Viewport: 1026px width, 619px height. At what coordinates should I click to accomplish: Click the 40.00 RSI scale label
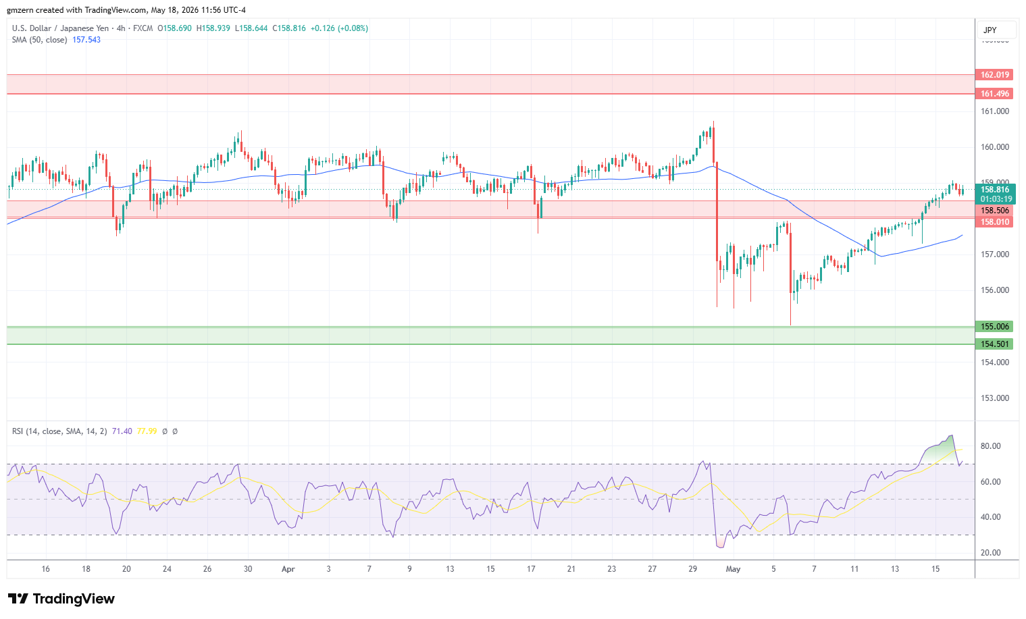click(991, 517)
